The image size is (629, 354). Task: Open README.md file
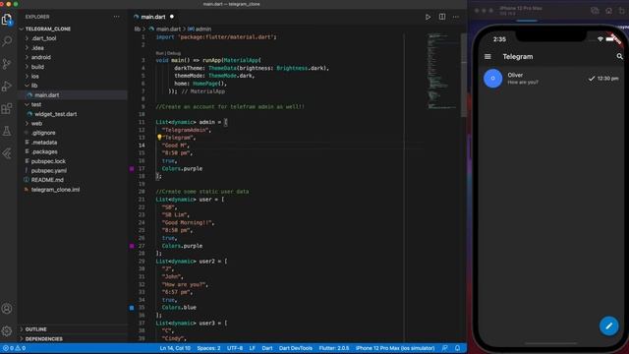(x=47, y=180)
